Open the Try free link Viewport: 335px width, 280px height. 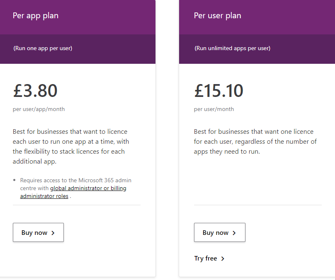(x=206, y=258)
